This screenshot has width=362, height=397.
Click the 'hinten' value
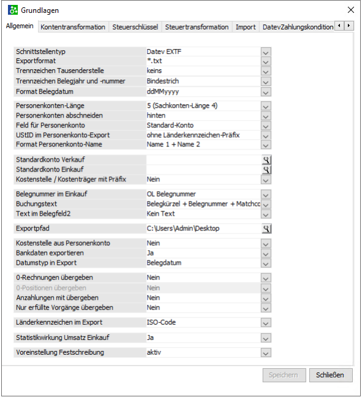pyautogui.click(x=156, y=116)
